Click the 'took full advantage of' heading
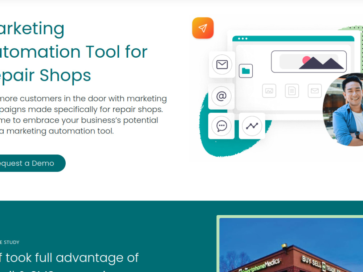 pos(72,257)
